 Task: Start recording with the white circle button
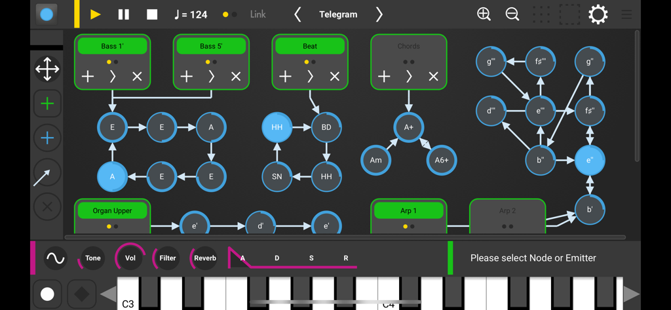coord(47,294)
